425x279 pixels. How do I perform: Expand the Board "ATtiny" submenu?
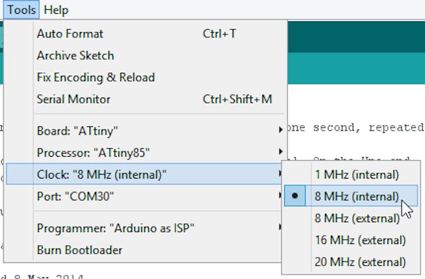(x=78, y=131)
